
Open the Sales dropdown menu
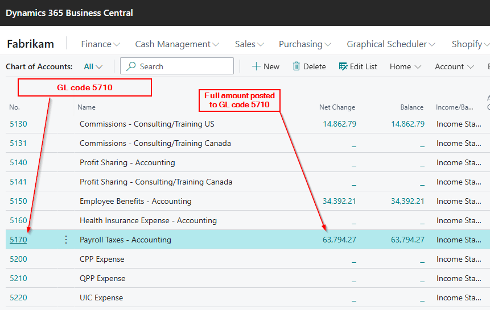[249, 44]
